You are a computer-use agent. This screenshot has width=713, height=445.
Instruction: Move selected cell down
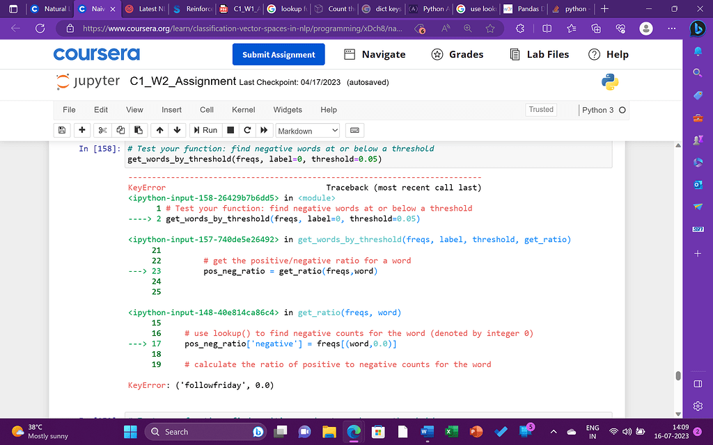177,130
